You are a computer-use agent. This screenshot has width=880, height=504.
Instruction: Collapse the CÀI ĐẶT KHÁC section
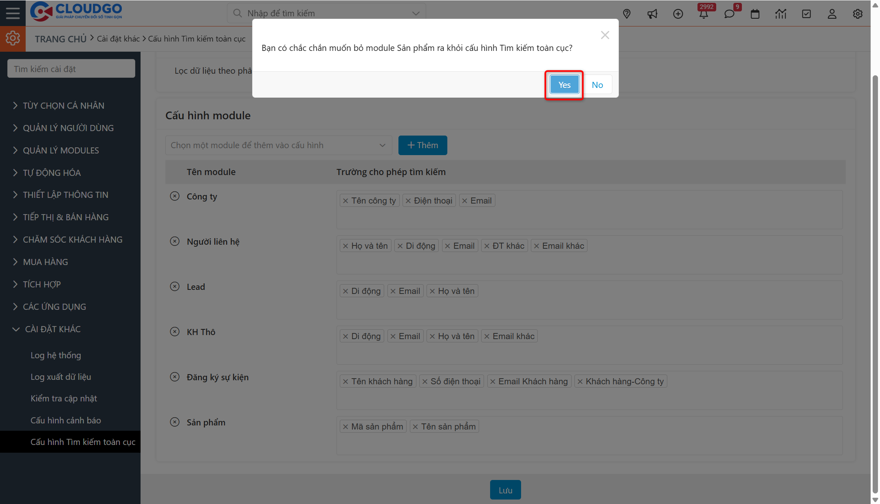[x=51, y=329]
